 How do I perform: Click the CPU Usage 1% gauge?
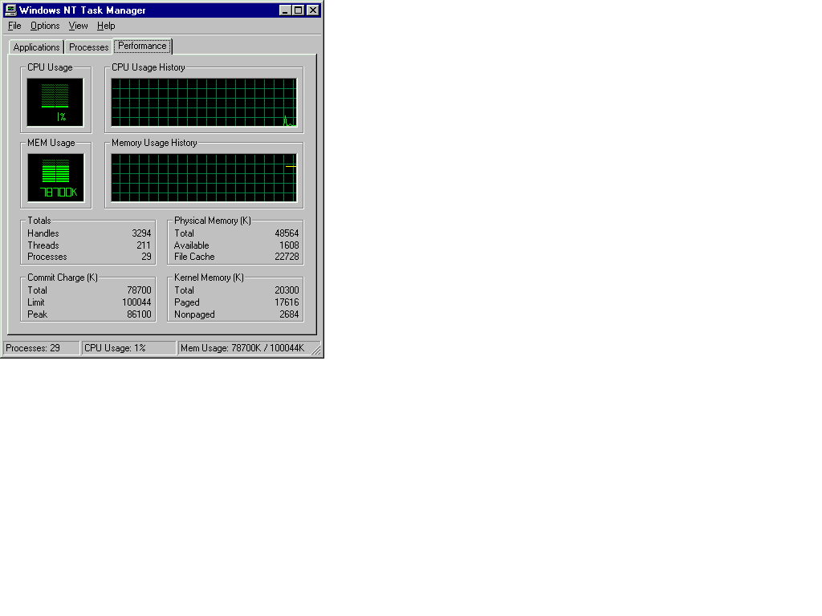[x=55, y=102]
